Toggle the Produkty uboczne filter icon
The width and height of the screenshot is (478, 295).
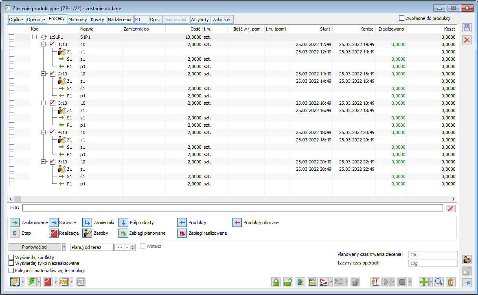(x=237, y=222)
